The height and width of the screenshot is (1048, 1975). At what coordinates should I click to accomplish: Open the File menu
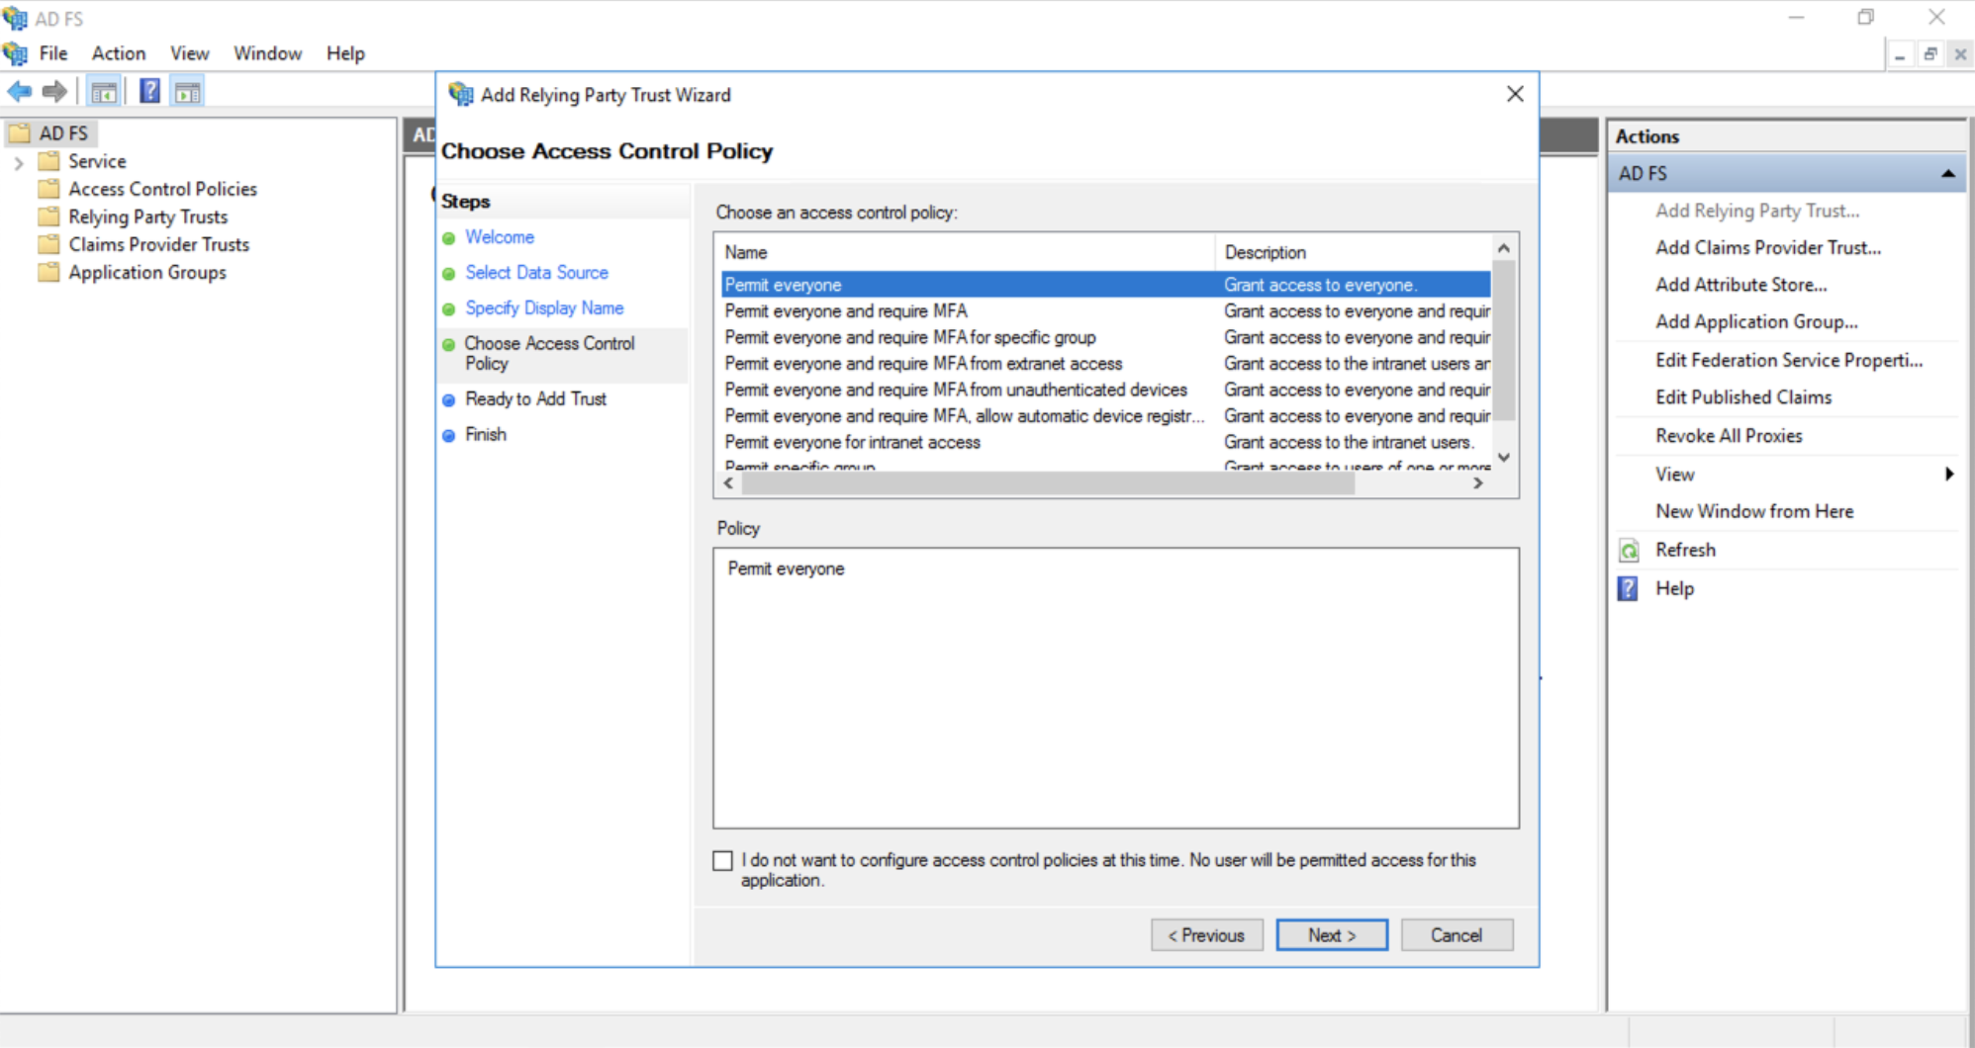(x=53, y=53)
